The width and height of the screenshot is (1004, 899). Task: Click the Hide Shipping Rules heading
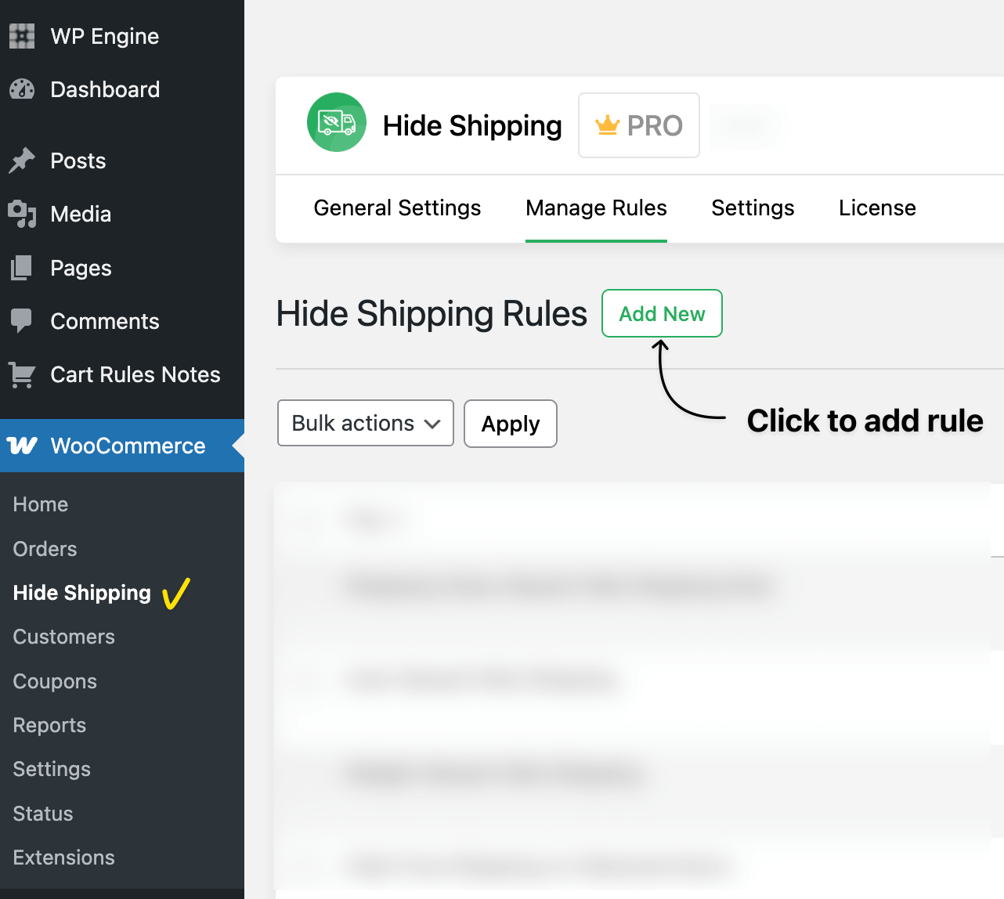tap(432, 313)
